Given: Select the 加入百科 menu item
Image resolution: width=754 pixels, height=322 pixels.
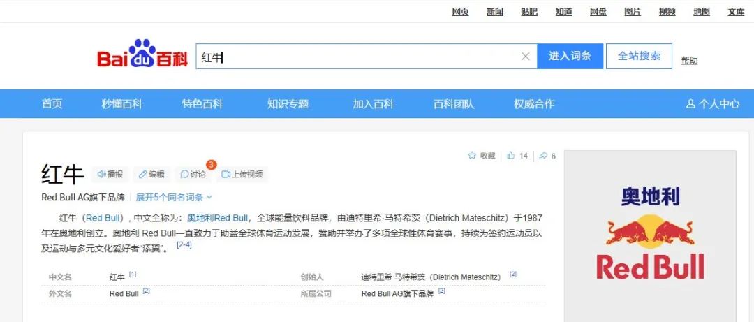Looking at the screenshot, I should tap(373, 103).
